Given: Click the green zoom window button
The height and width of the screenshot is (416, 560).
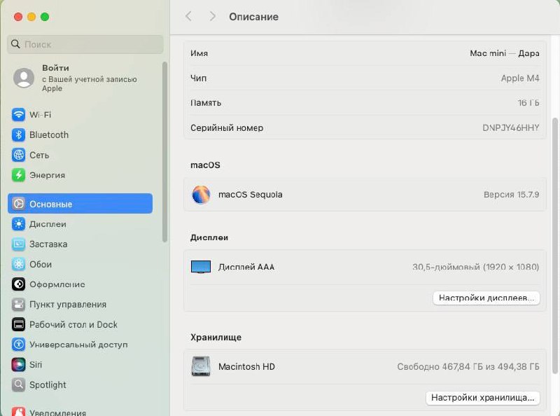Looking at the screenshot, I should coord(45,16).
